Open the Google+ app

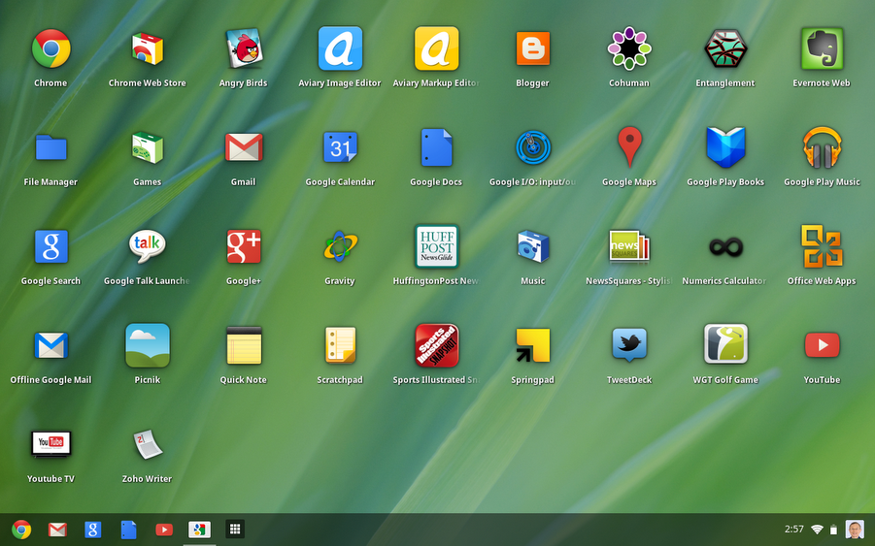coord(244,246)
